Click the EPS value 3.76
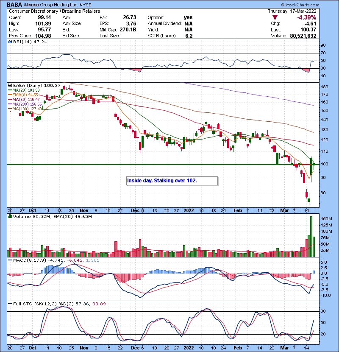 tap(131, 24)
